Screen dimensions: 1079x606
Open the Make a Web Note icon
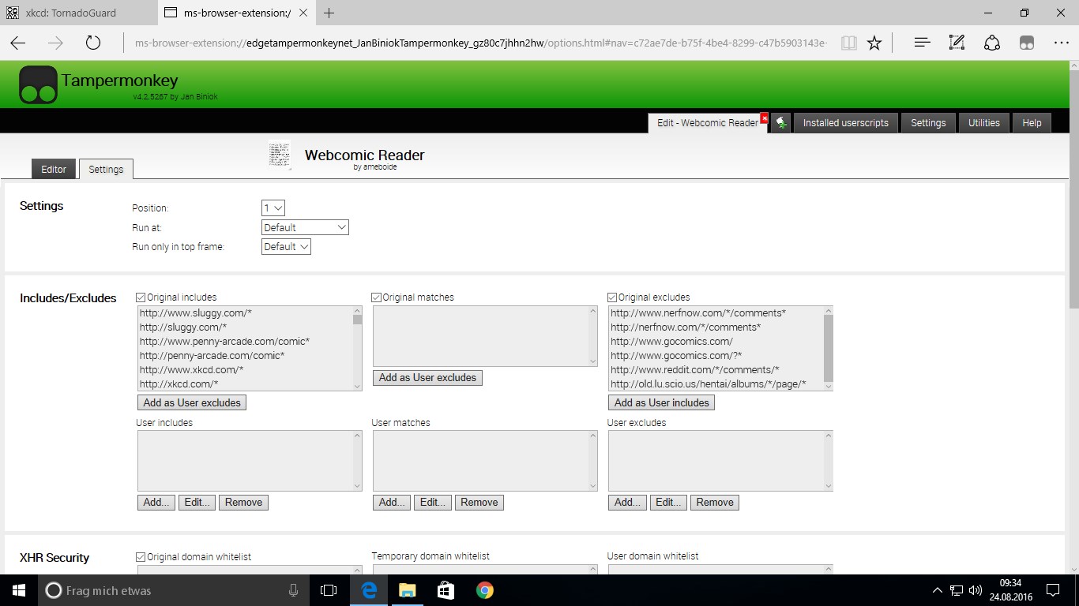click(957, 43)
